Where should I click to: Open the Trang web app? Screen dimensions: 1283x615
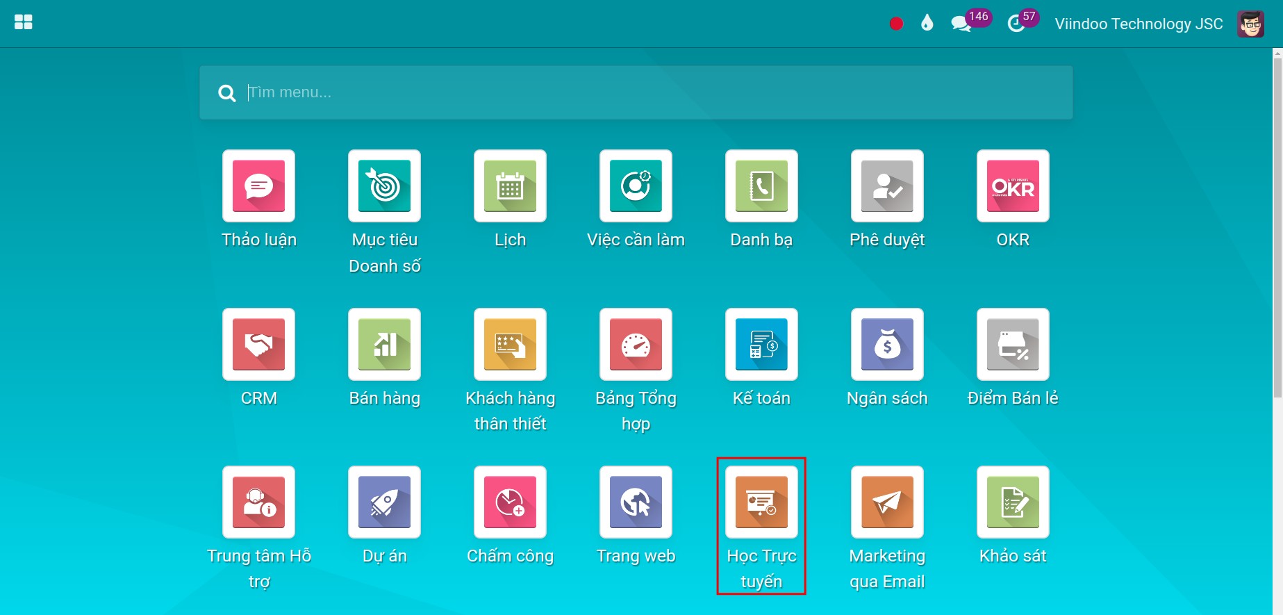pyautogui.click(x=636, y=502)
